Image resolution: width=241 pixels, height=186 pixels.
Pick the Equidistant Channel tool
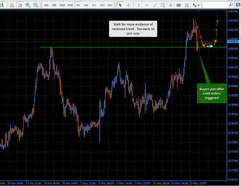(x=187, y=5)
